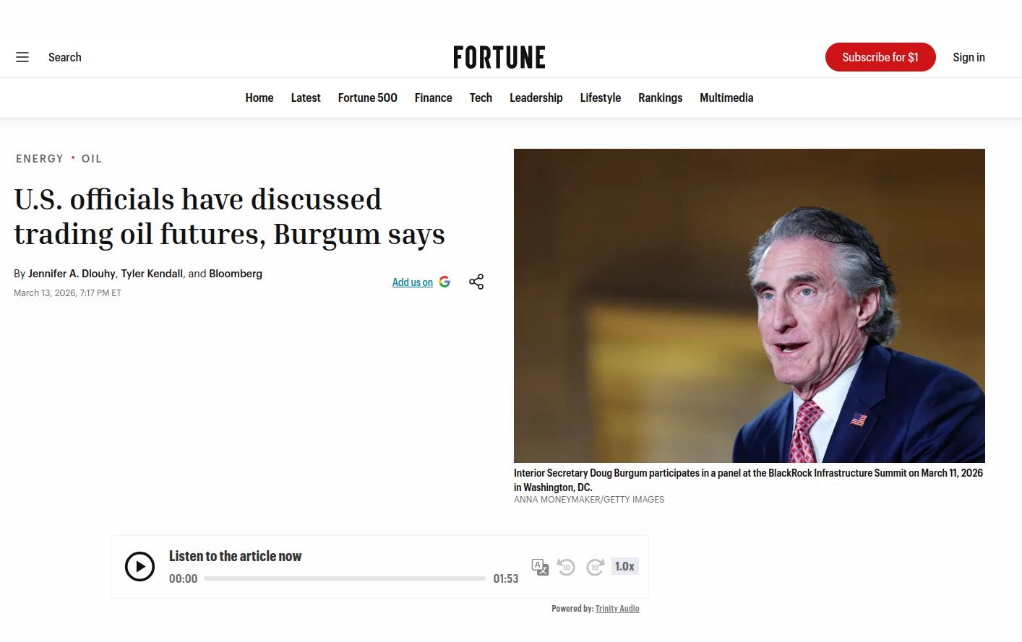Click the Subscribe for $1 button
Viewport: 1022px width, 642px height.
[880, 57]
